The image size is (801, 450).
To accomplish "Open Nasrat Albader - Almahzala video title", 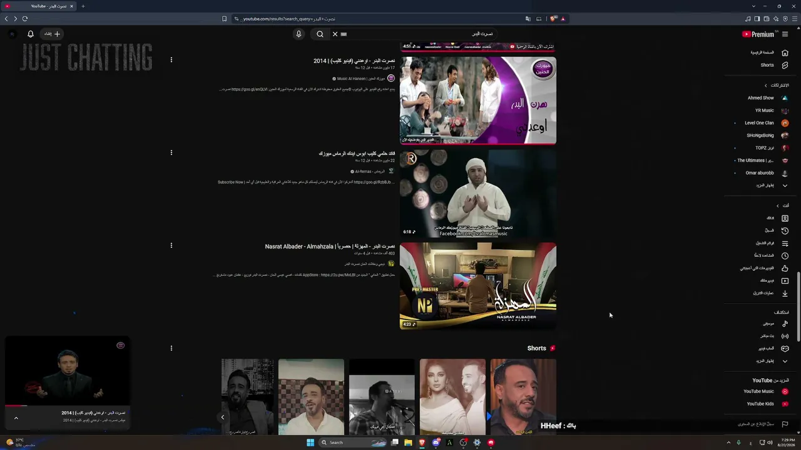I will 330,246.
